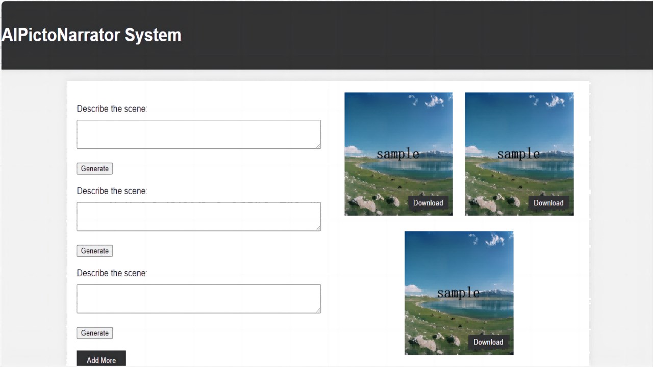The image size is (653, 367).
Task: Click the third text box's corner resize grip
Action: click(x=318, y=310)
